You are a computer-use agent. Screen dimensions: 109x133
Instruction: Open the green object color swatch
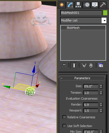coord(105,13)
